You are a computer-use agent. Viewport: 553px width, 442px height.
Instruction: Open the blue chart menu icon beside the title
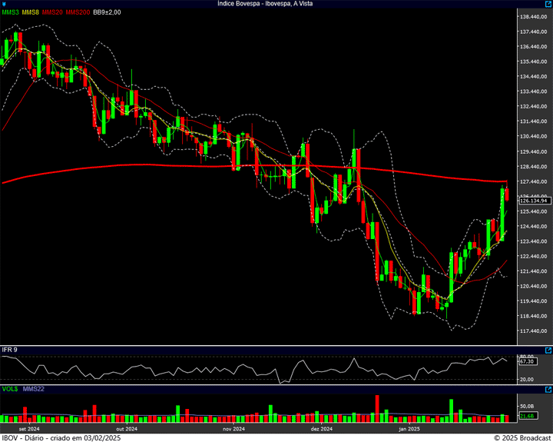4,4
